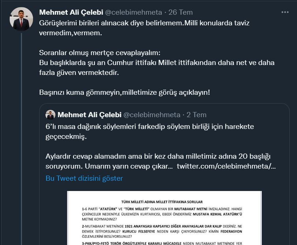This screenshot has width=297, height=245.
Task: Click the @celebimehmeta handle in the main tweet
Action: (133, 12)
